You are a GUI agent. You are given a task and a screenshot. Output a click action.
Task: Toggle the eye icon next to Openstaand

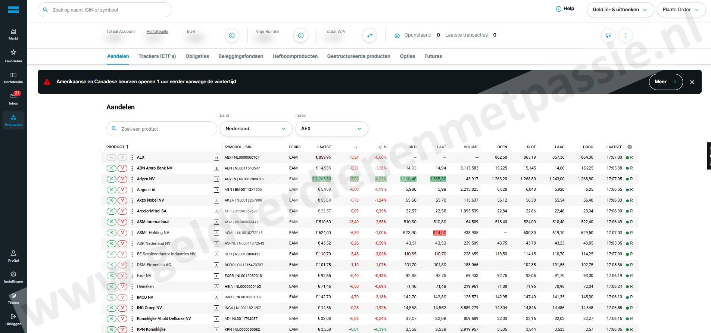coord(397,35)
